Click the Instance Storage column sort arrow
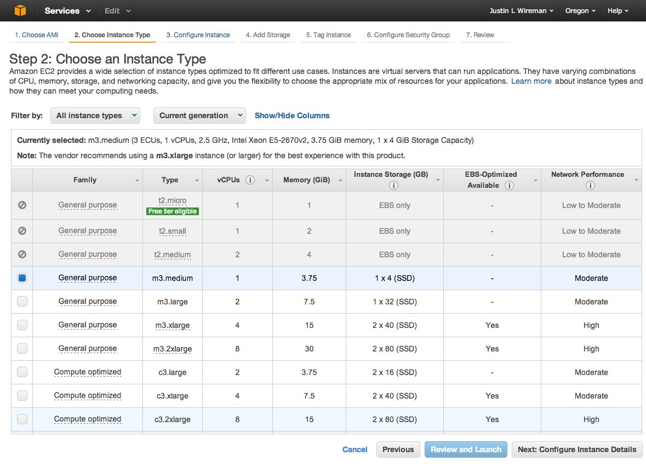The height and width of the screenshot is (467, 646). pos(438,180)
